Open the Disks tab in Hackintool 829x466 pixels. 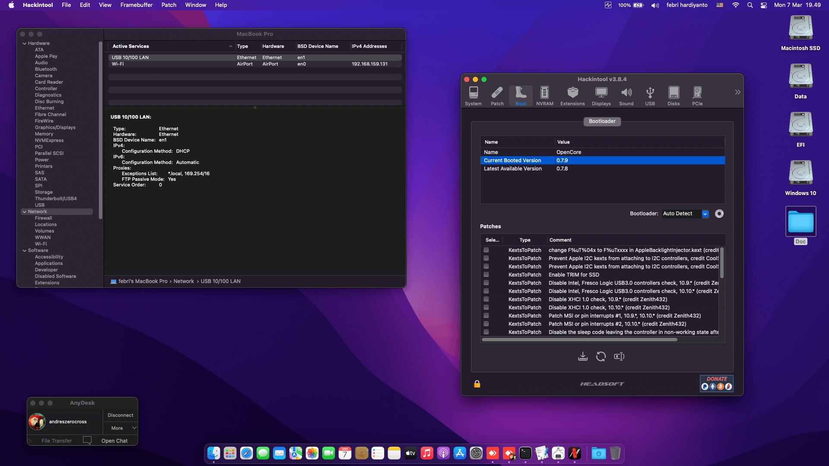pos(674,96)
